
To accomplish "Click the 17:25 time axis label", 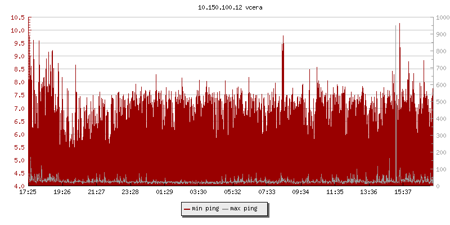I will tap(28, 192).
